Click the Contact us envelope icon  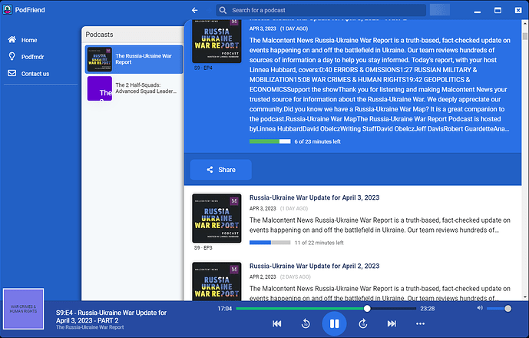tap(12, 73)
